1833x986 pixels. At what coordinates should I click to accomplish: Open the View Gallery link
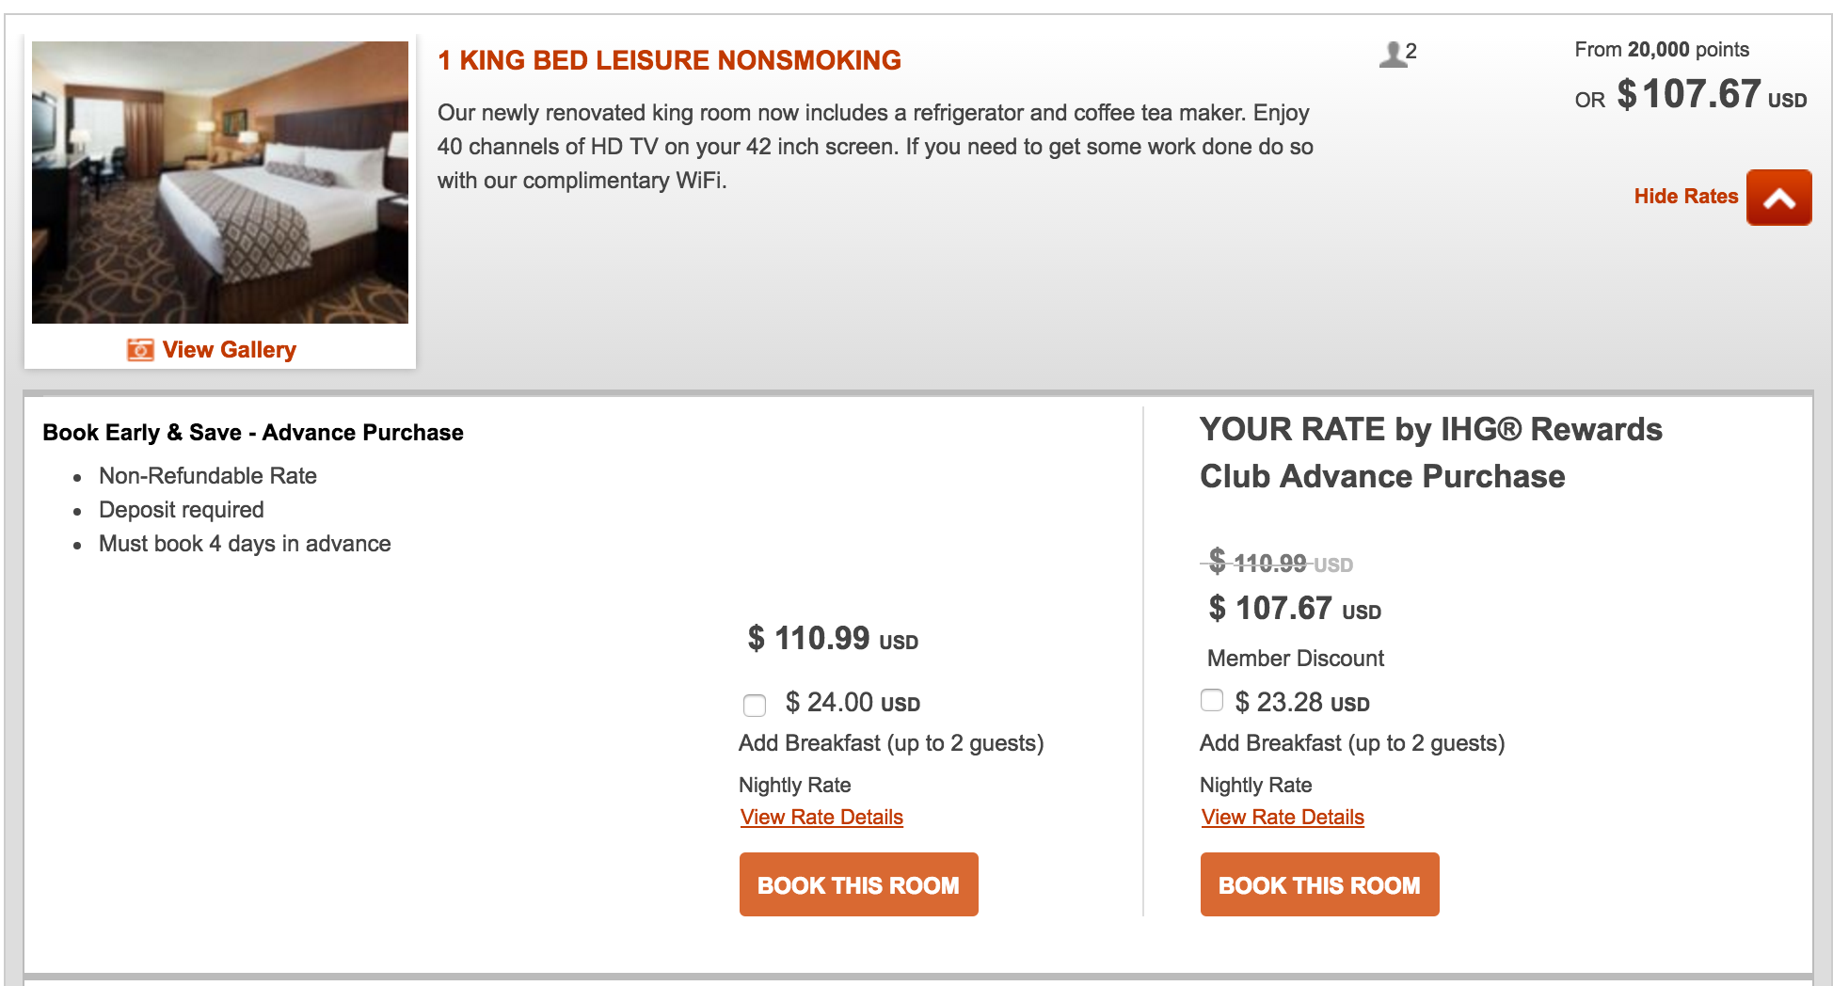229,350
